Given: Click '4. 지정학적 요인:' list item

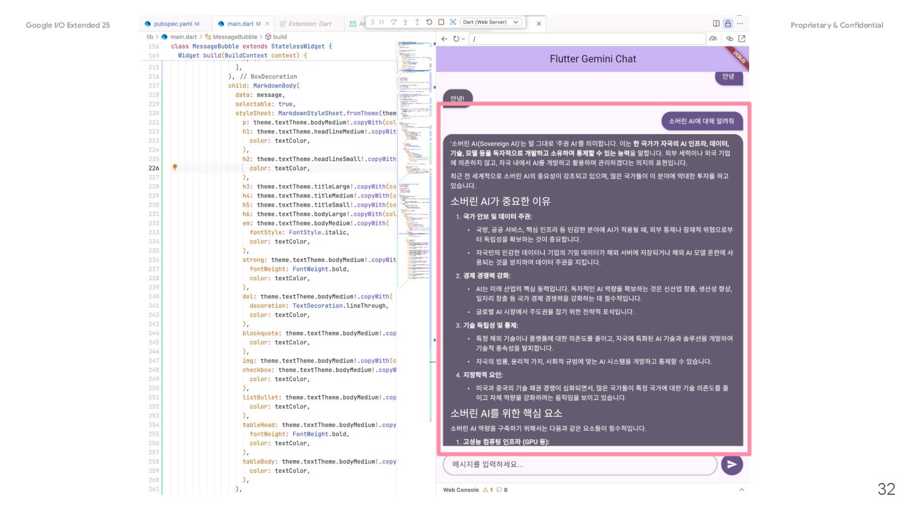Looking at the screenshot, I should click(479, 375).
